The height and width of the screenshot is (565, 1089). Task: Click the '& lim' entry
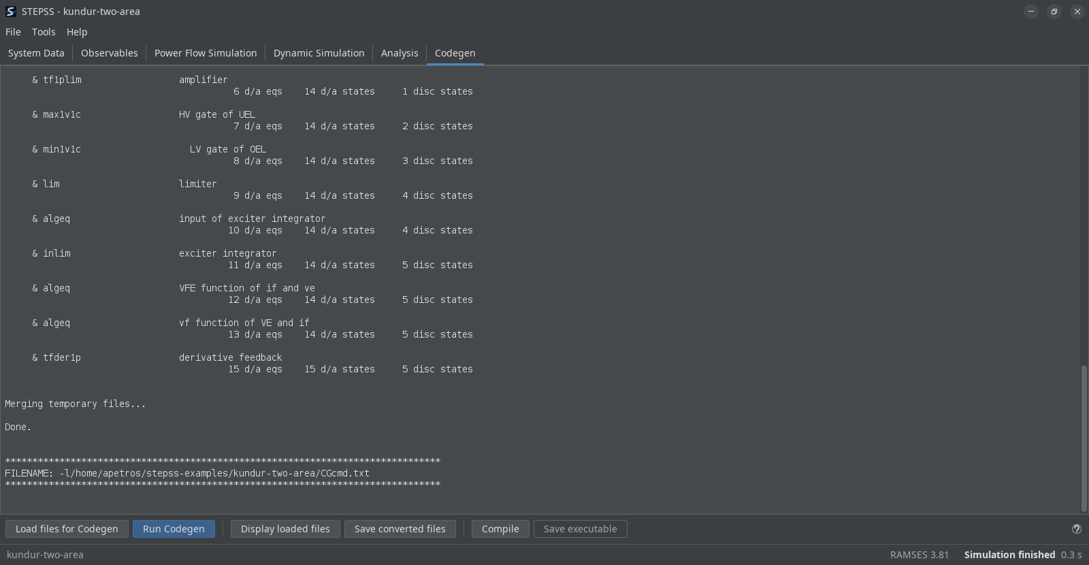(x=46, y=184)
